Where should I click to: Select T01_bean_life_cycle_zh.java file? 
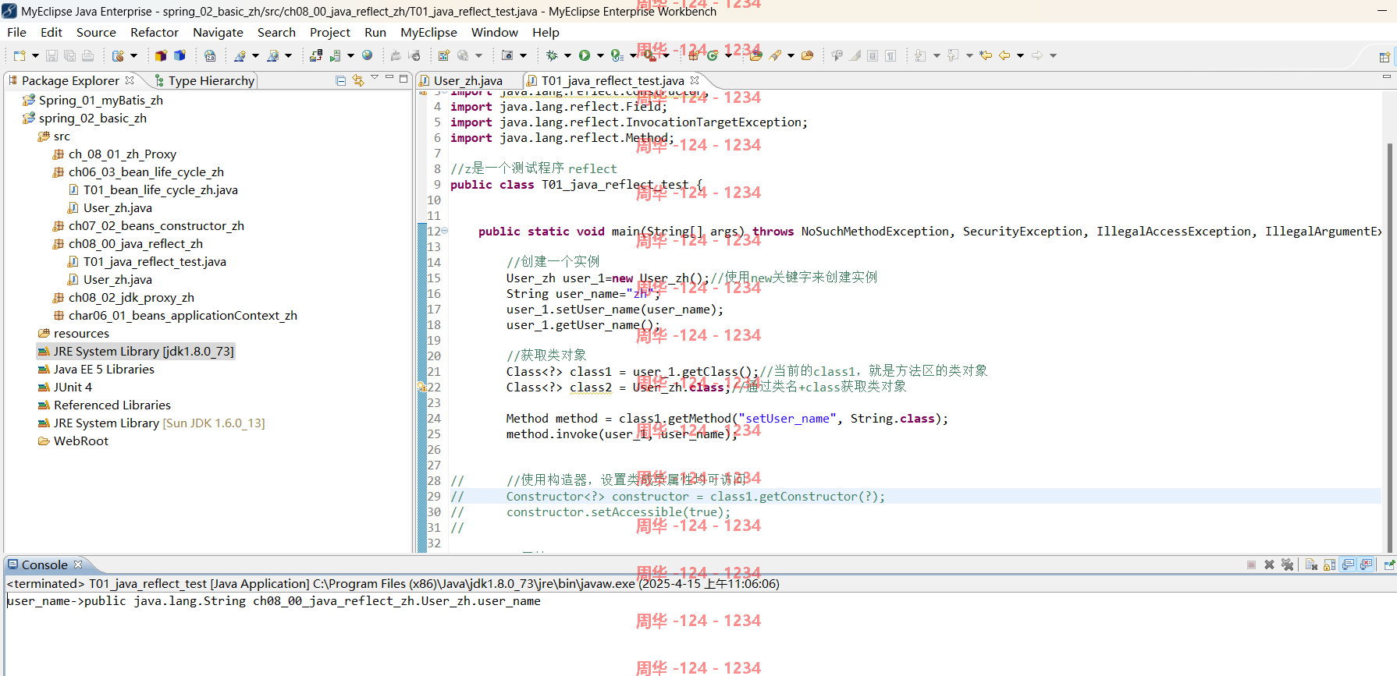pos(153,189)
